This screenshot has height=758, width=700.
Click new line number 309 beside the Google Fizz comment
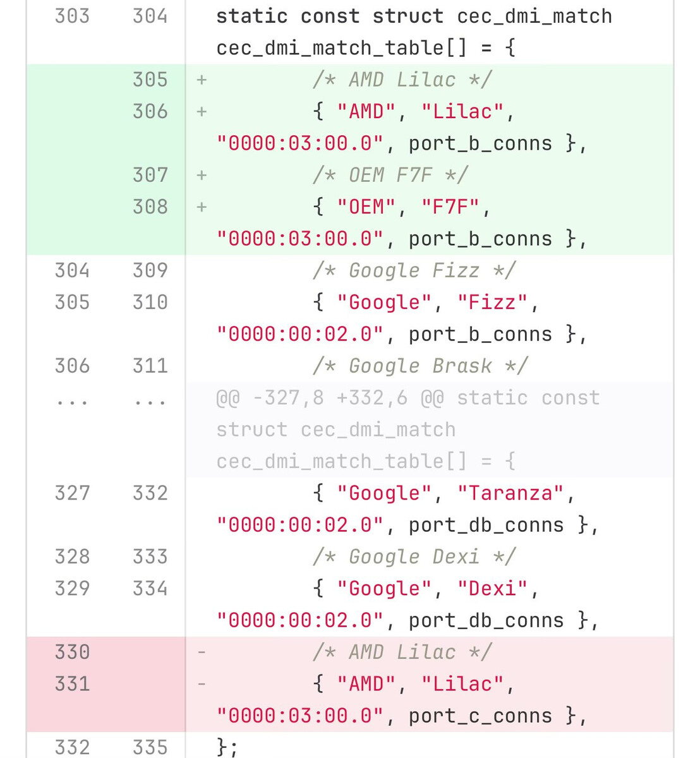[150, 271]
